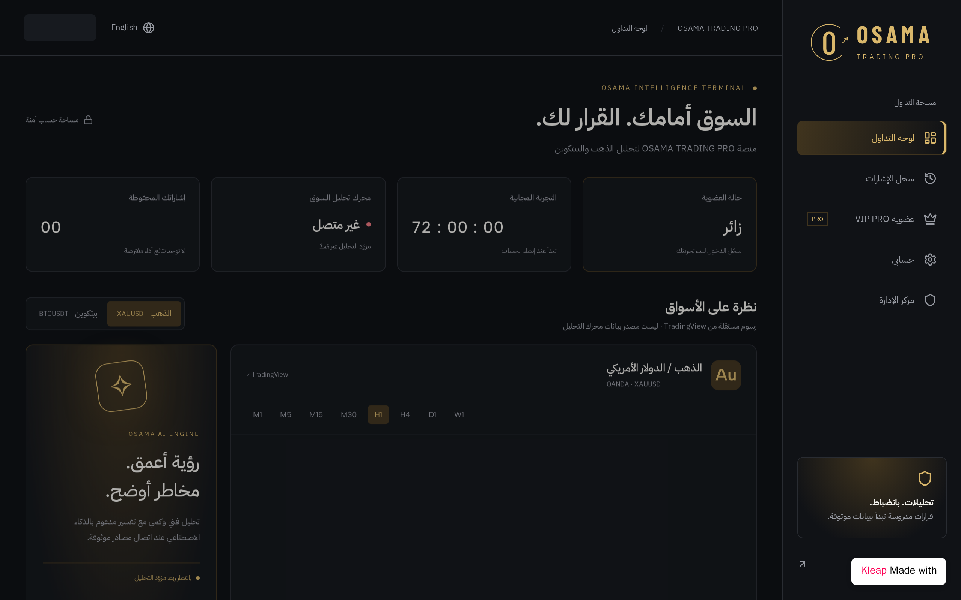Select the M30 timeframe
The width and height of the screenshot is (961, 600).
click(x=349, y=415)
